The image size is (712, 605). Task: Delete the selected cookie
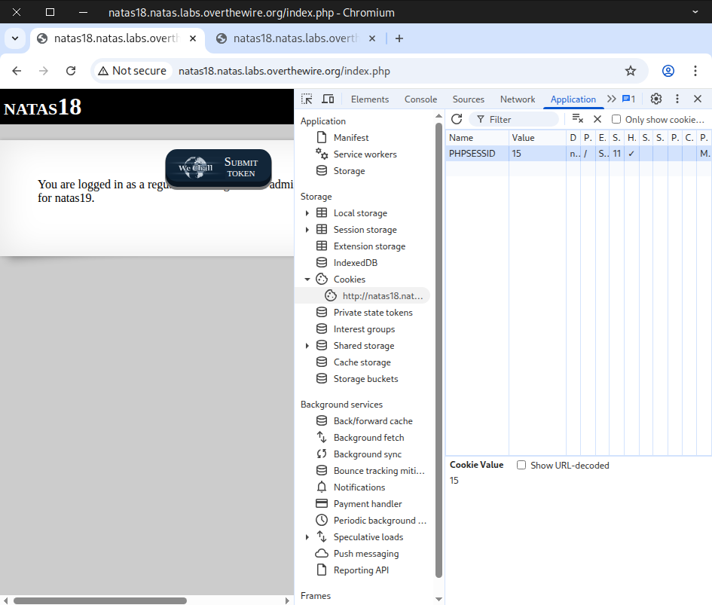(597, 119)
